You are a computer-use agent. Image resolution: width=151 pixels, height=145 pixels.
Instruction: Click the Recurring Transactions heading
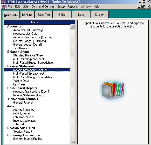pos(24,135)
